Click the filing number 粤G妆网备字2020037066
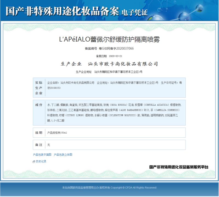Image resolution: width=219 pixels, height=197 pixels. [x=116, y=48]
